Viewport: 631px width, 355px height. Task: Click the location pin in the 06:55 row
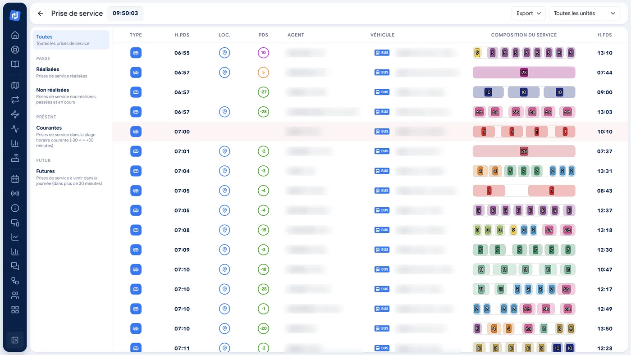point(224,53)
